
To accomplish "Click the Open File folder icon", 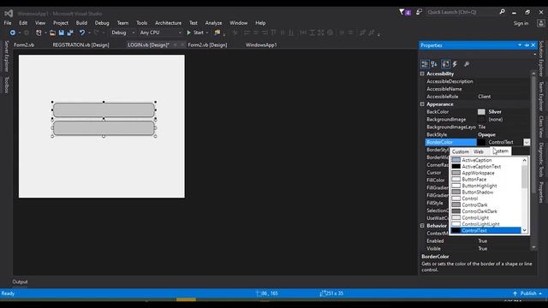I will (x=52, y=33).
